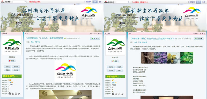Click 众和小岛 tag under right article
The image size is (207, 99).
[x=145, y=42]
